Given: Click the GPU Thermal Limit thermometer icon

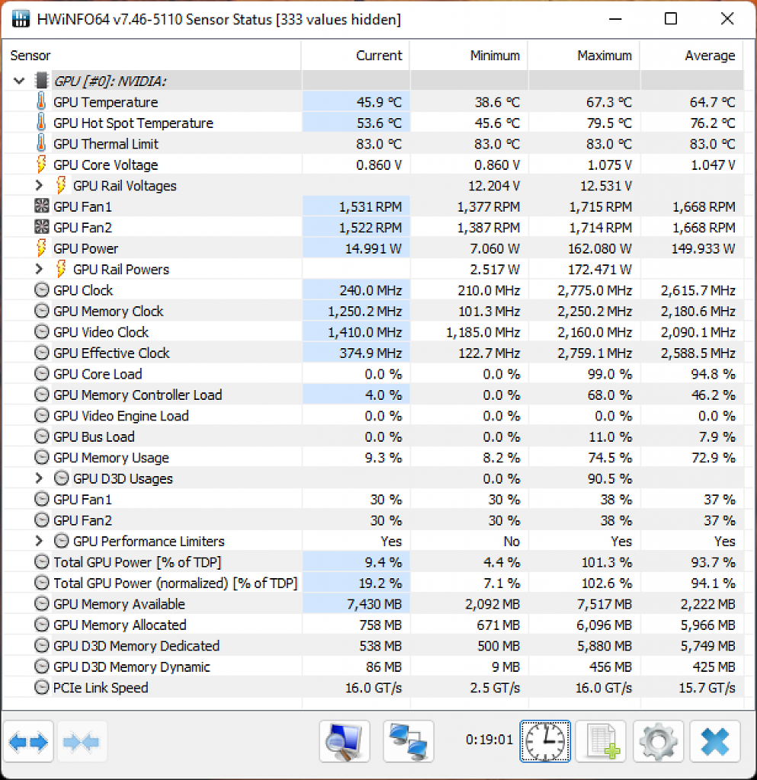Looking at the screenshot, I should tap(41, 143).
